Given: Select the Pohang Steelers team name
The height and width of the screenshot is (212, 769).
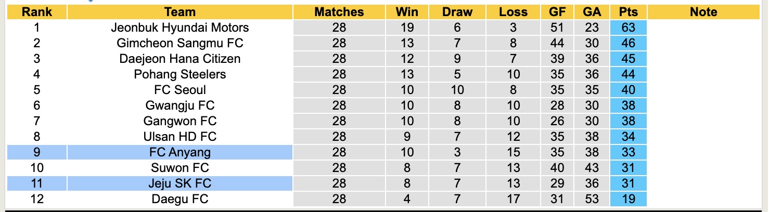Looking at the screenshot, I should pyautogui.click(x=180, y=74).
